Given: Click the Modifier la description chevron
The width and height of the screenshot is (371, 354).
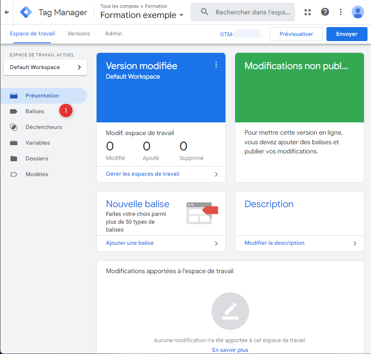Looking at the screenshot, I should (x=355, y=243).
